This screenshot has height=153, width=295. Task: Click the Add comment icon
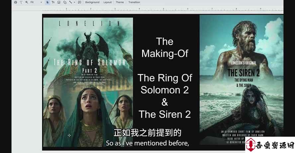point(79,2)
